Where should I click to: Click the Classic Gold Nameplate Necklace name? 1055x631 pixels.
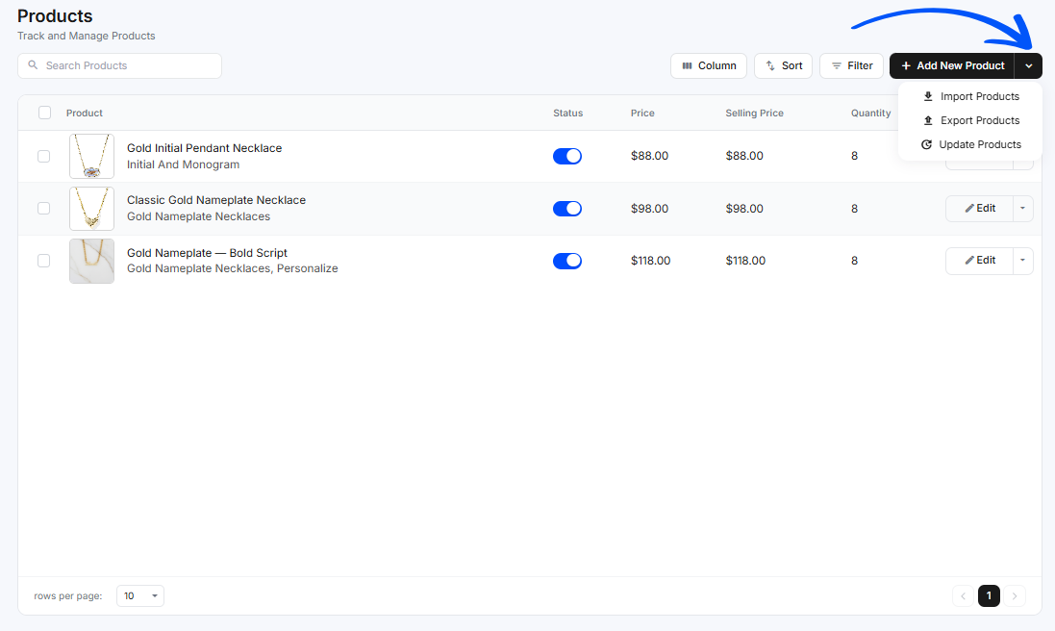coord(216,200)
